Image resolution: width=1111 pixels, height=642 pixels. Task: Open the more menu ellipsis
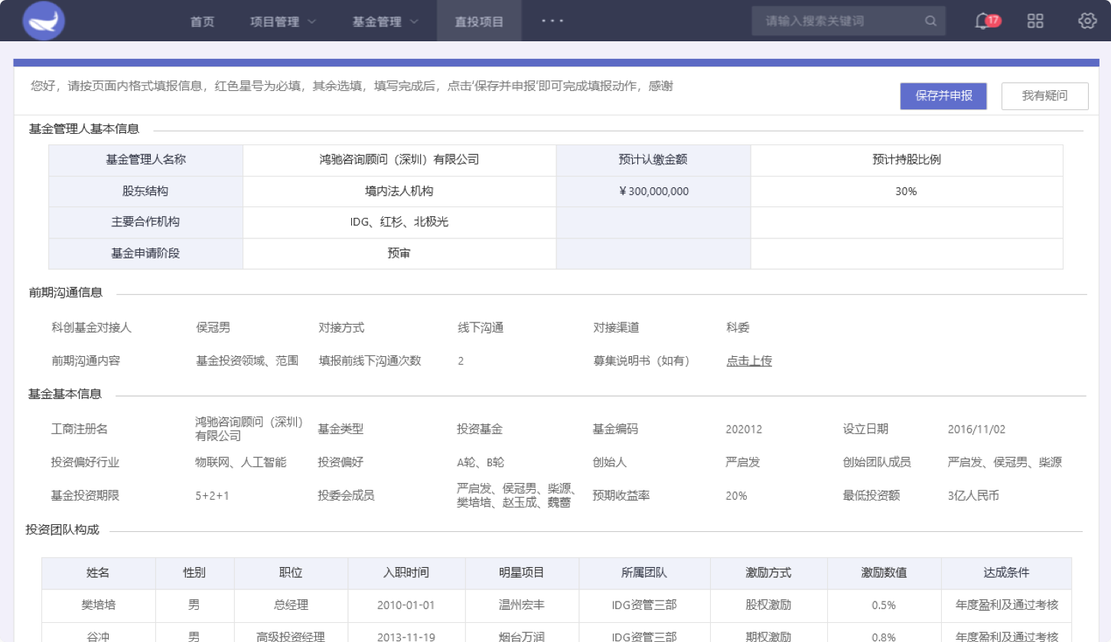click(552, 21)
